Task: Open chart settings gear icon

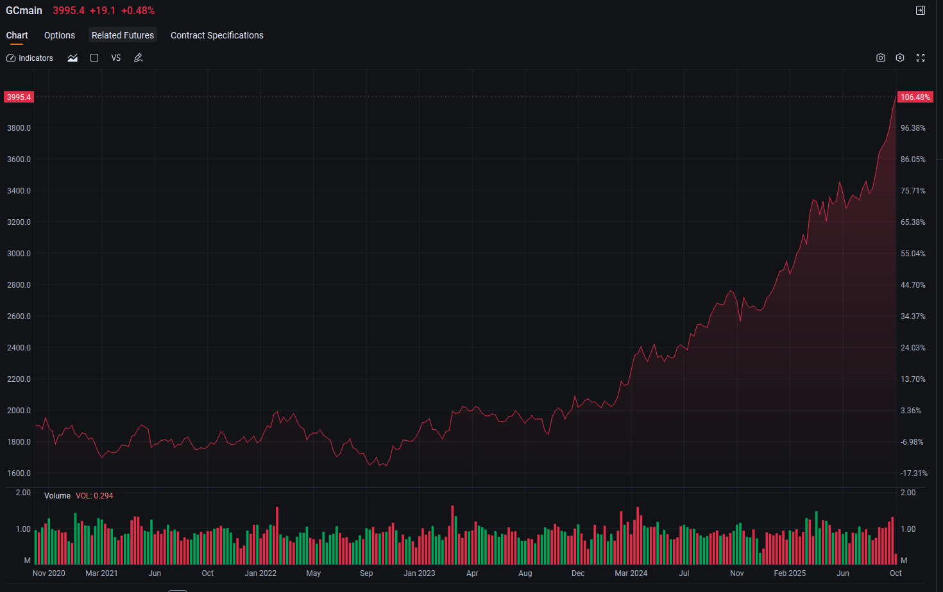Action: [900, 58]
